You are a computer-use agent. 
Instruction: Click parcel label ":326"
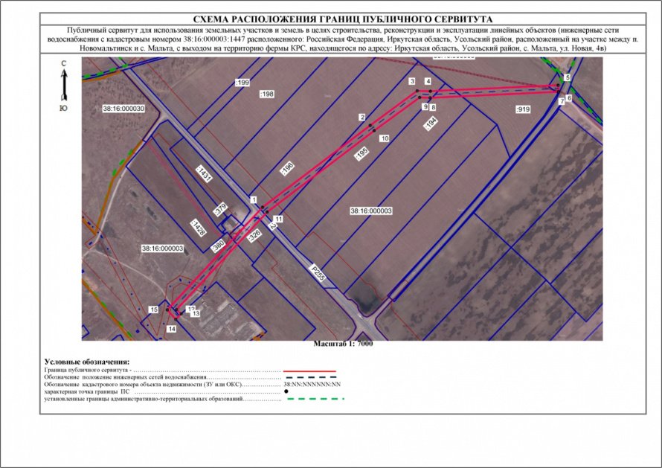click(x=254, y=237)
